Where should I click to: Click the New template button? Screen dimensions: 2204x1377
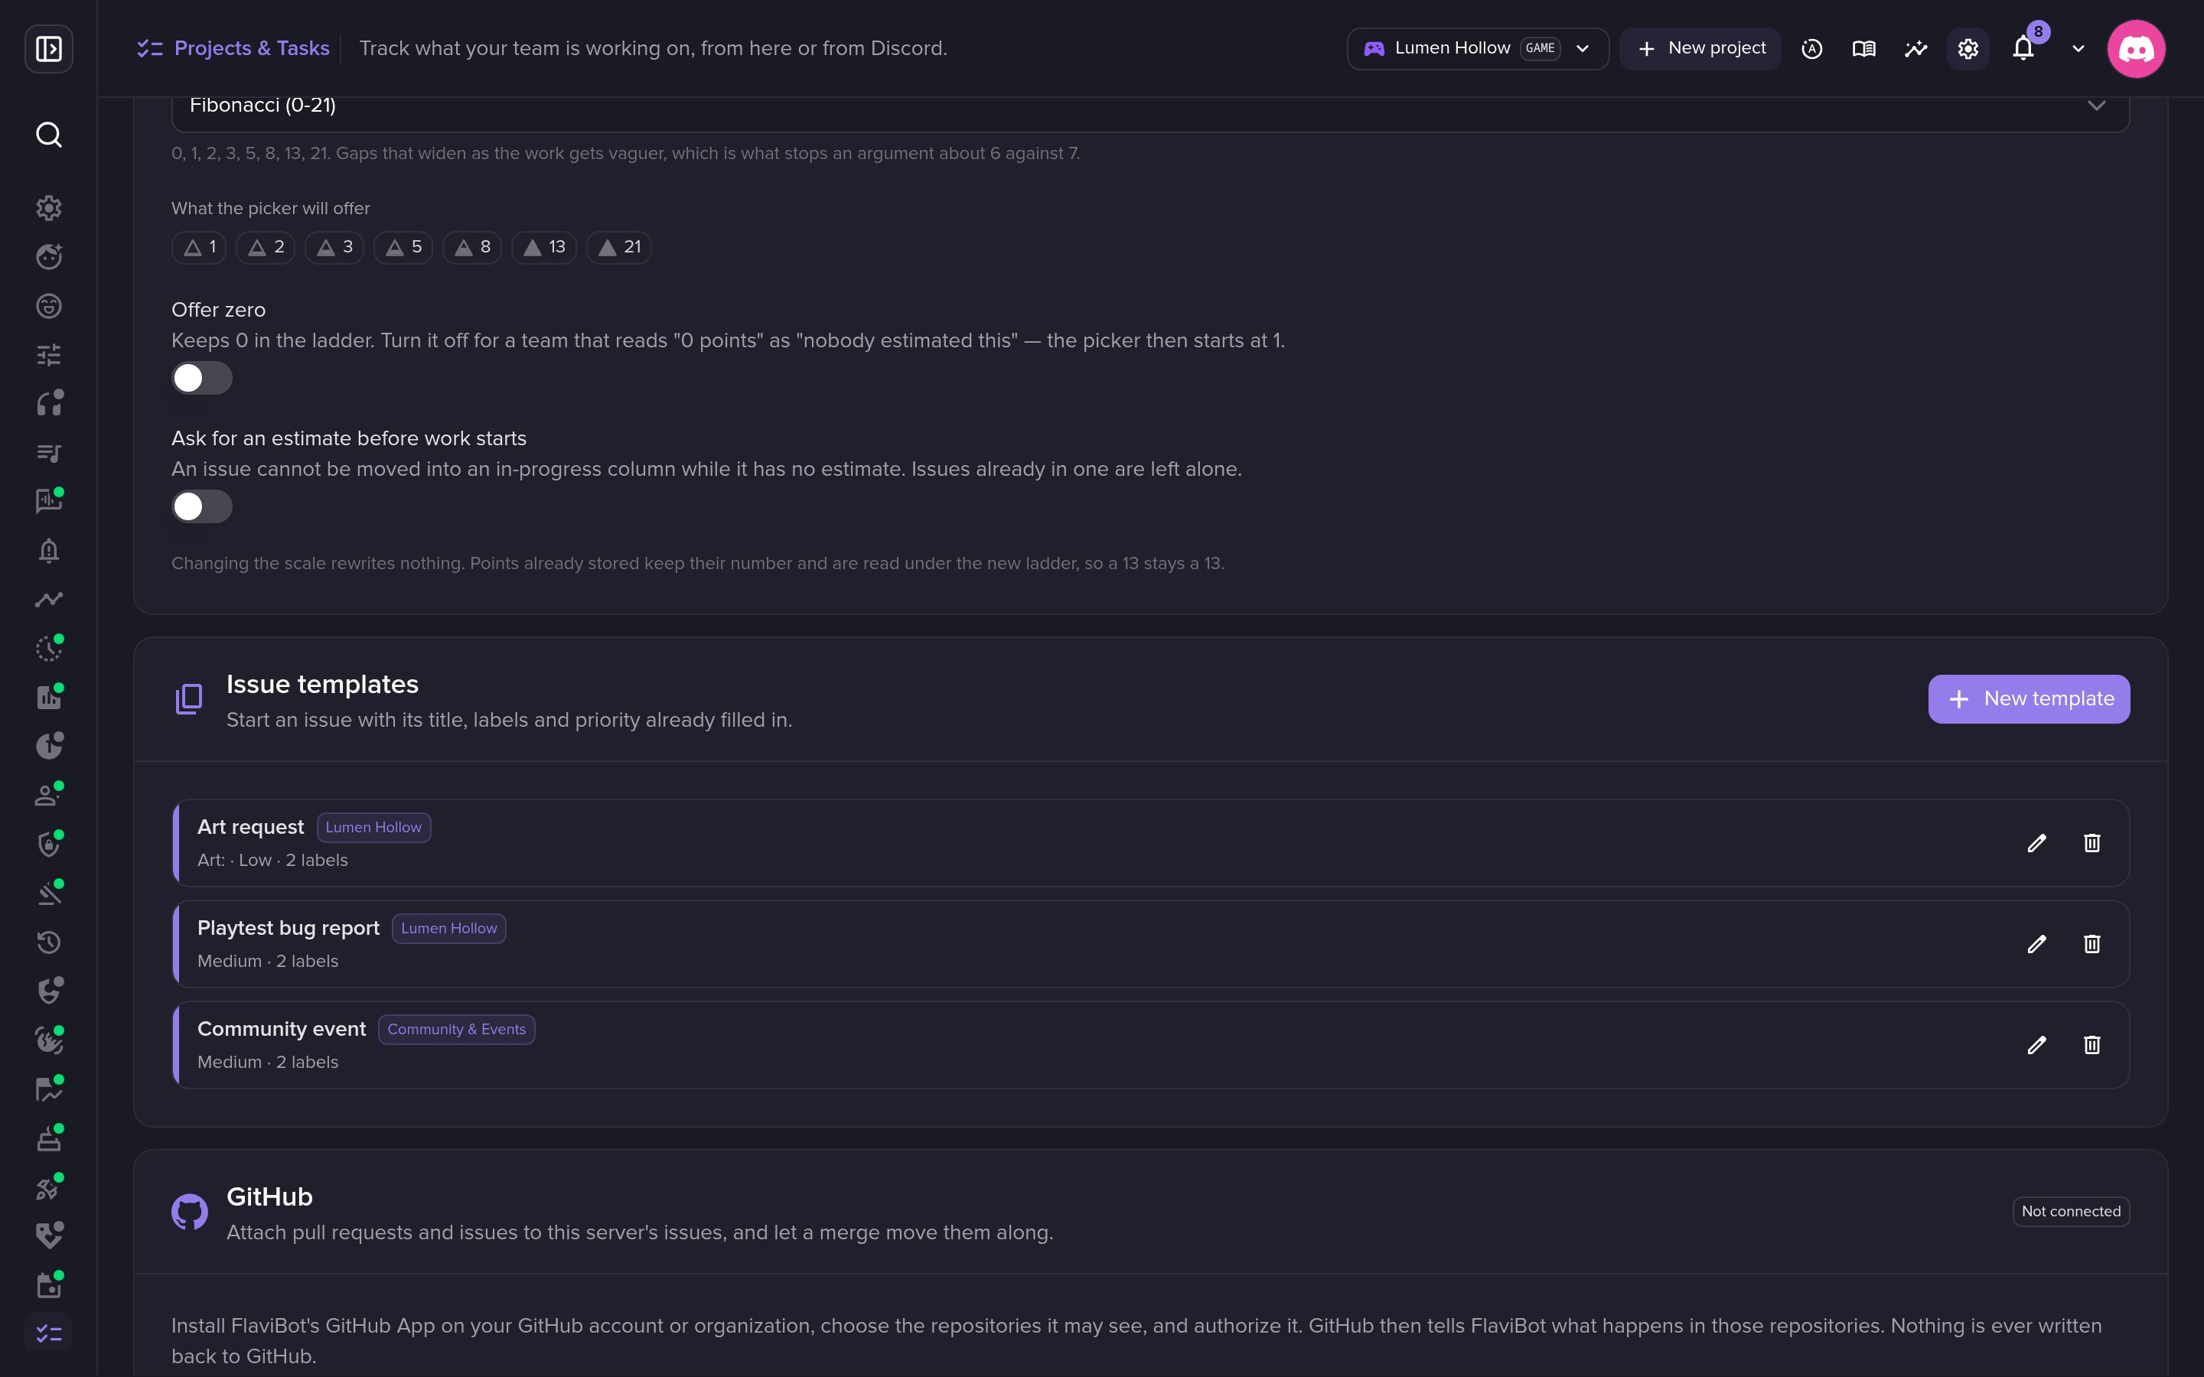coord(2028,699)
